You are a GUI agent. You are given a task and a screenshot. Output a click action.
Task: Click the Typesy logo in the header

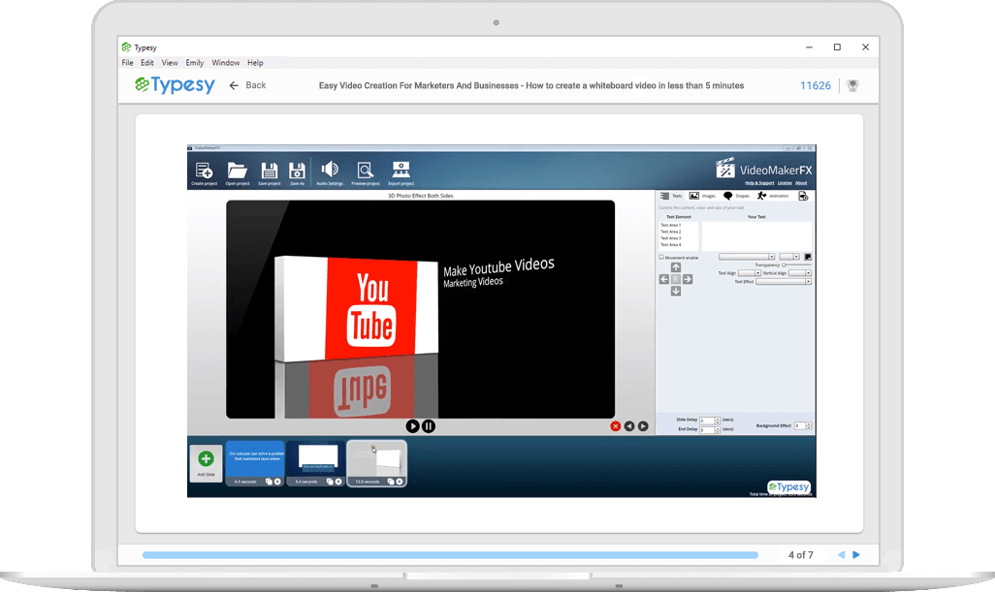[176, 85]
